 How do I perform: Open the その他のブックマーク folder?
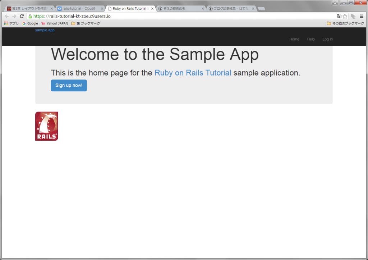pos(345,23)
